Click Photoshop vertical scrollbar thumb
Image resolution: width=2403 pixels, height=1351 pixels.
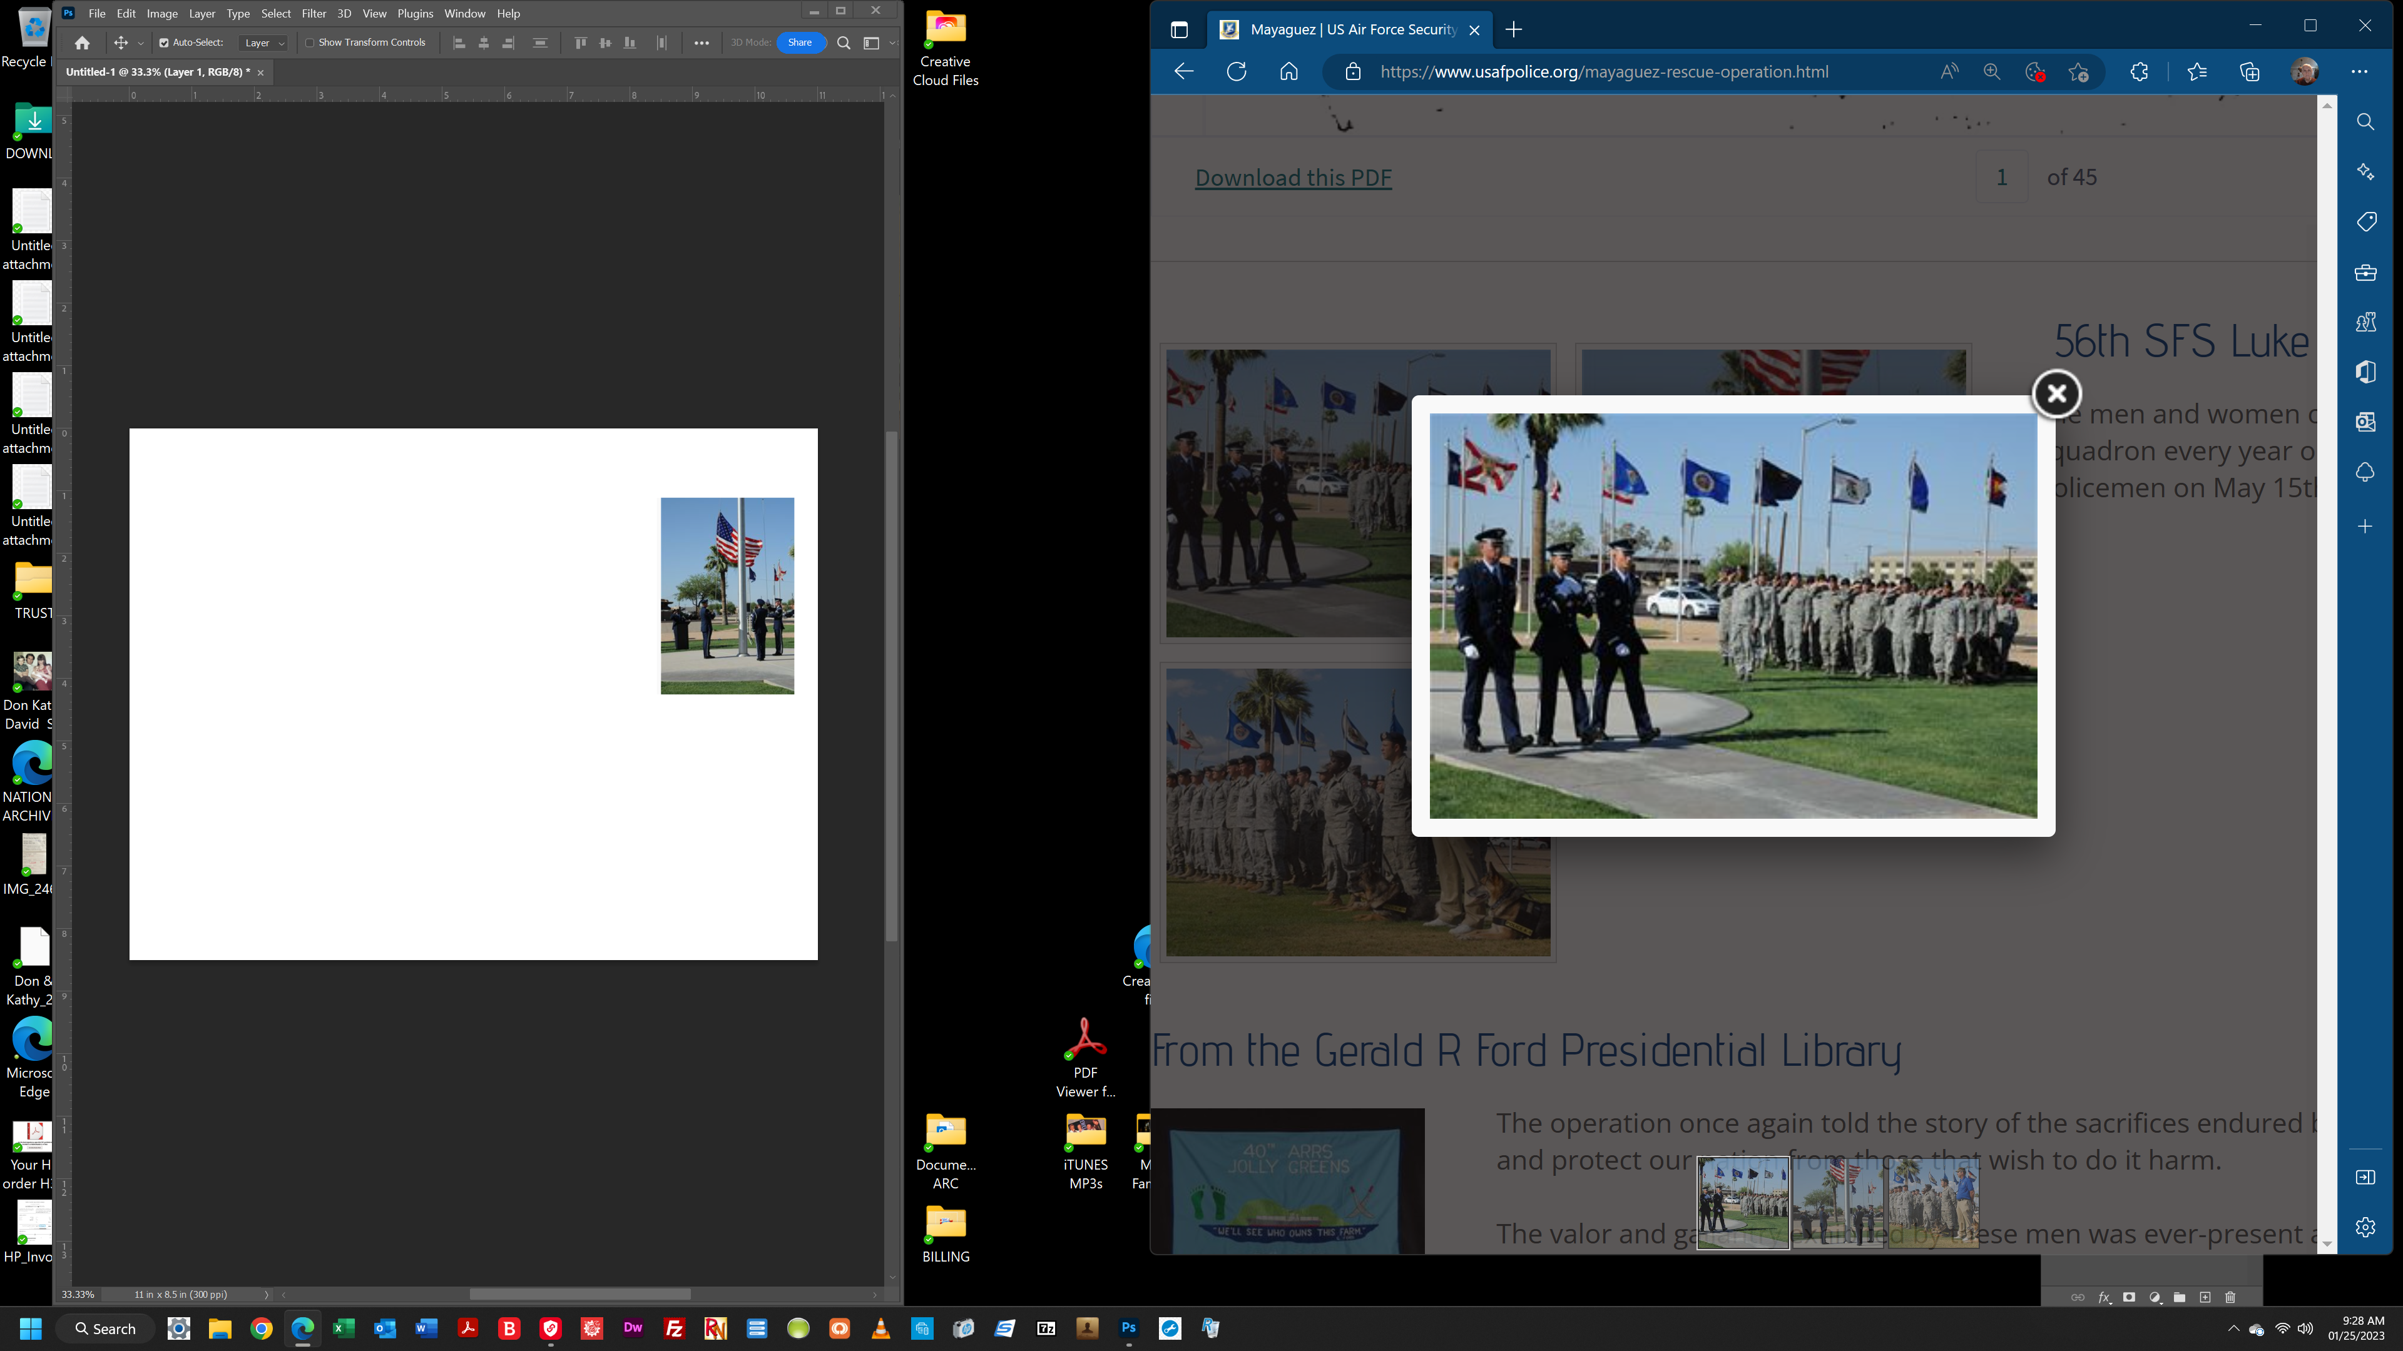[x=892, y=686]
